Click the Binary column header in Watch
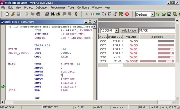This screenshot has width=180, height=110. 157,37
